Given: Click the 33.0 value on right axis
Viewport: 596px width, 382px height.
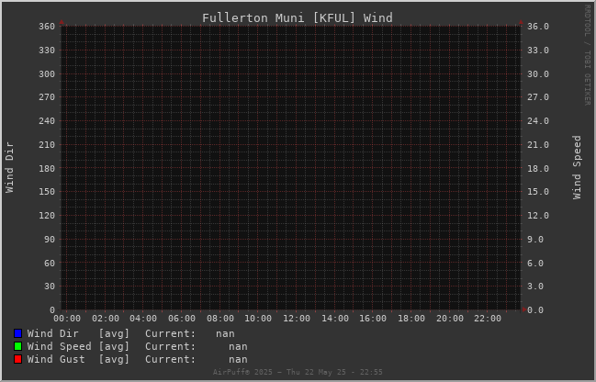Looking at the screenshot, I should point(538,51).
